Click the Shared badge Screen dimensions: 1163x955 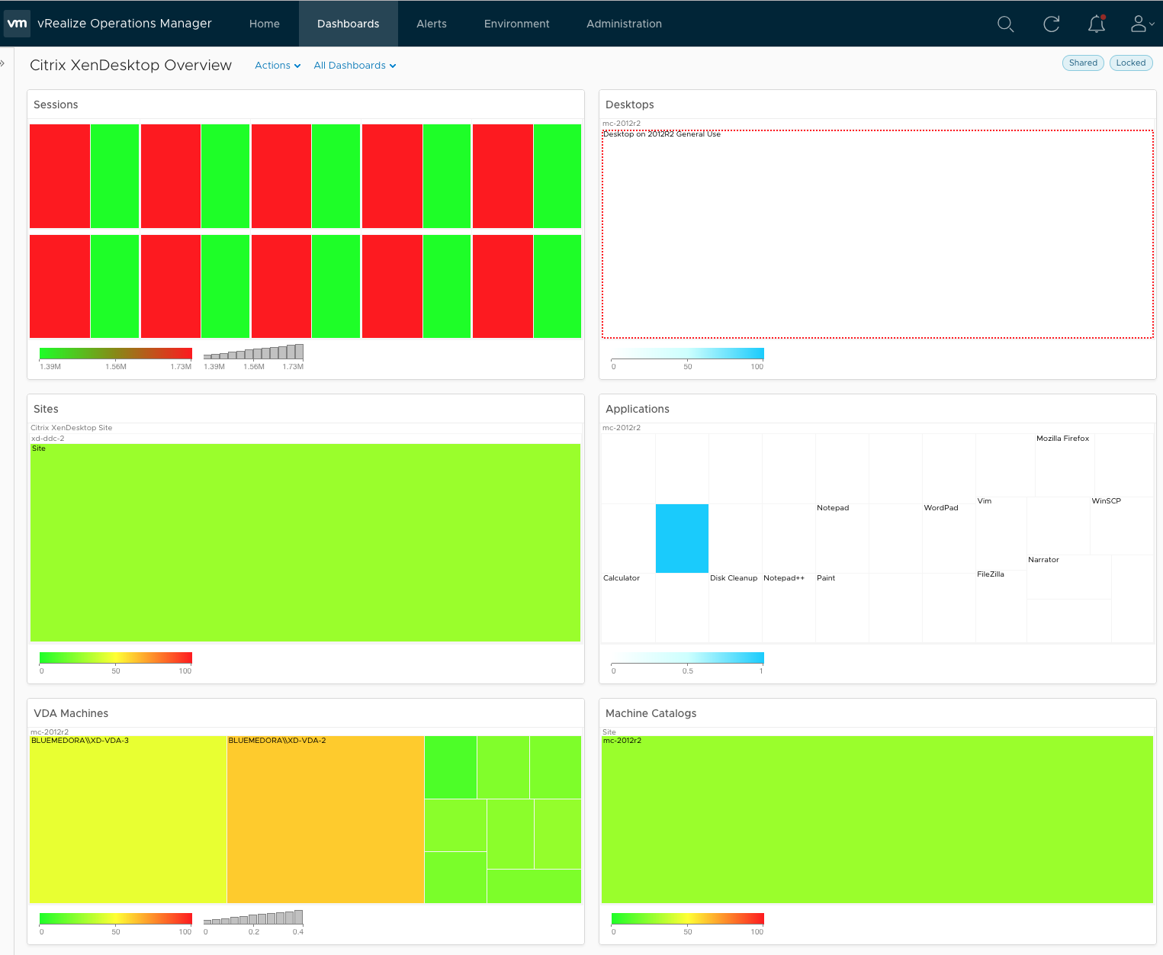[x=1083, y=63]
